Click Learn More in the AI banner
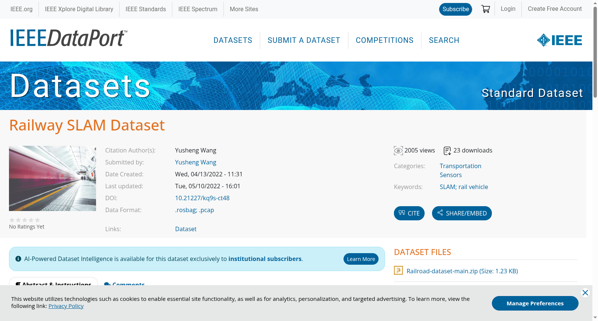Screen dimensions: 598x321 pyautogui.click(x=361, y=259)
